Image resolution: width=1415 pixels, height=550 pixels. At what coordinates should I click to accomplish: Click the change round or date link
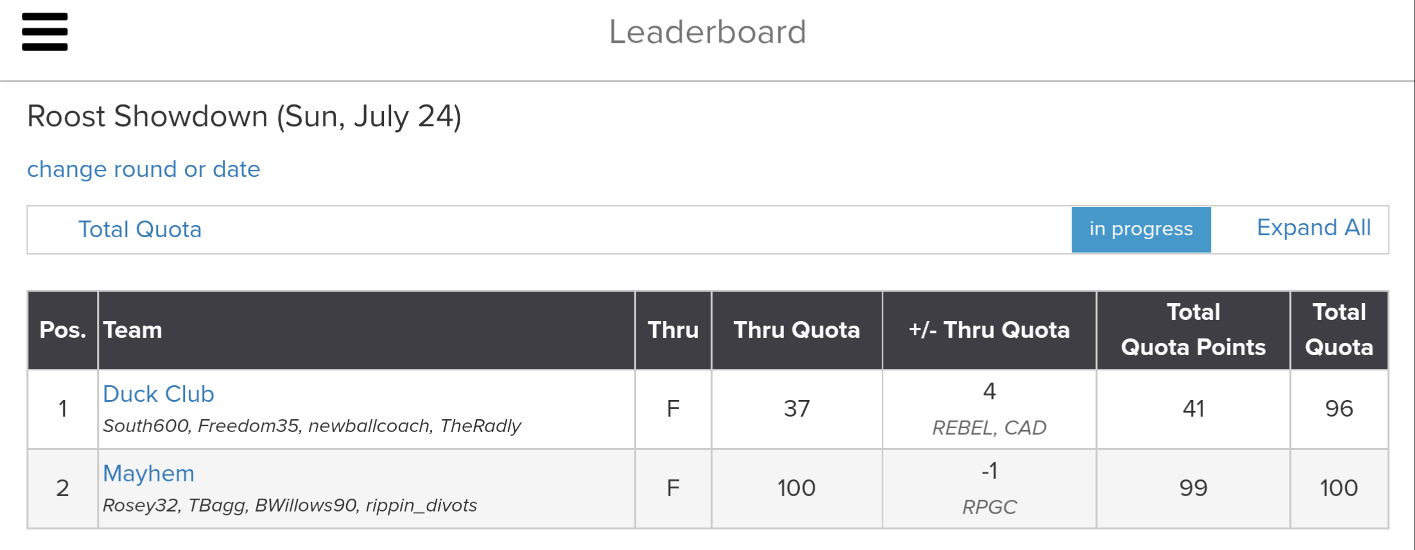tap(143, 169)
